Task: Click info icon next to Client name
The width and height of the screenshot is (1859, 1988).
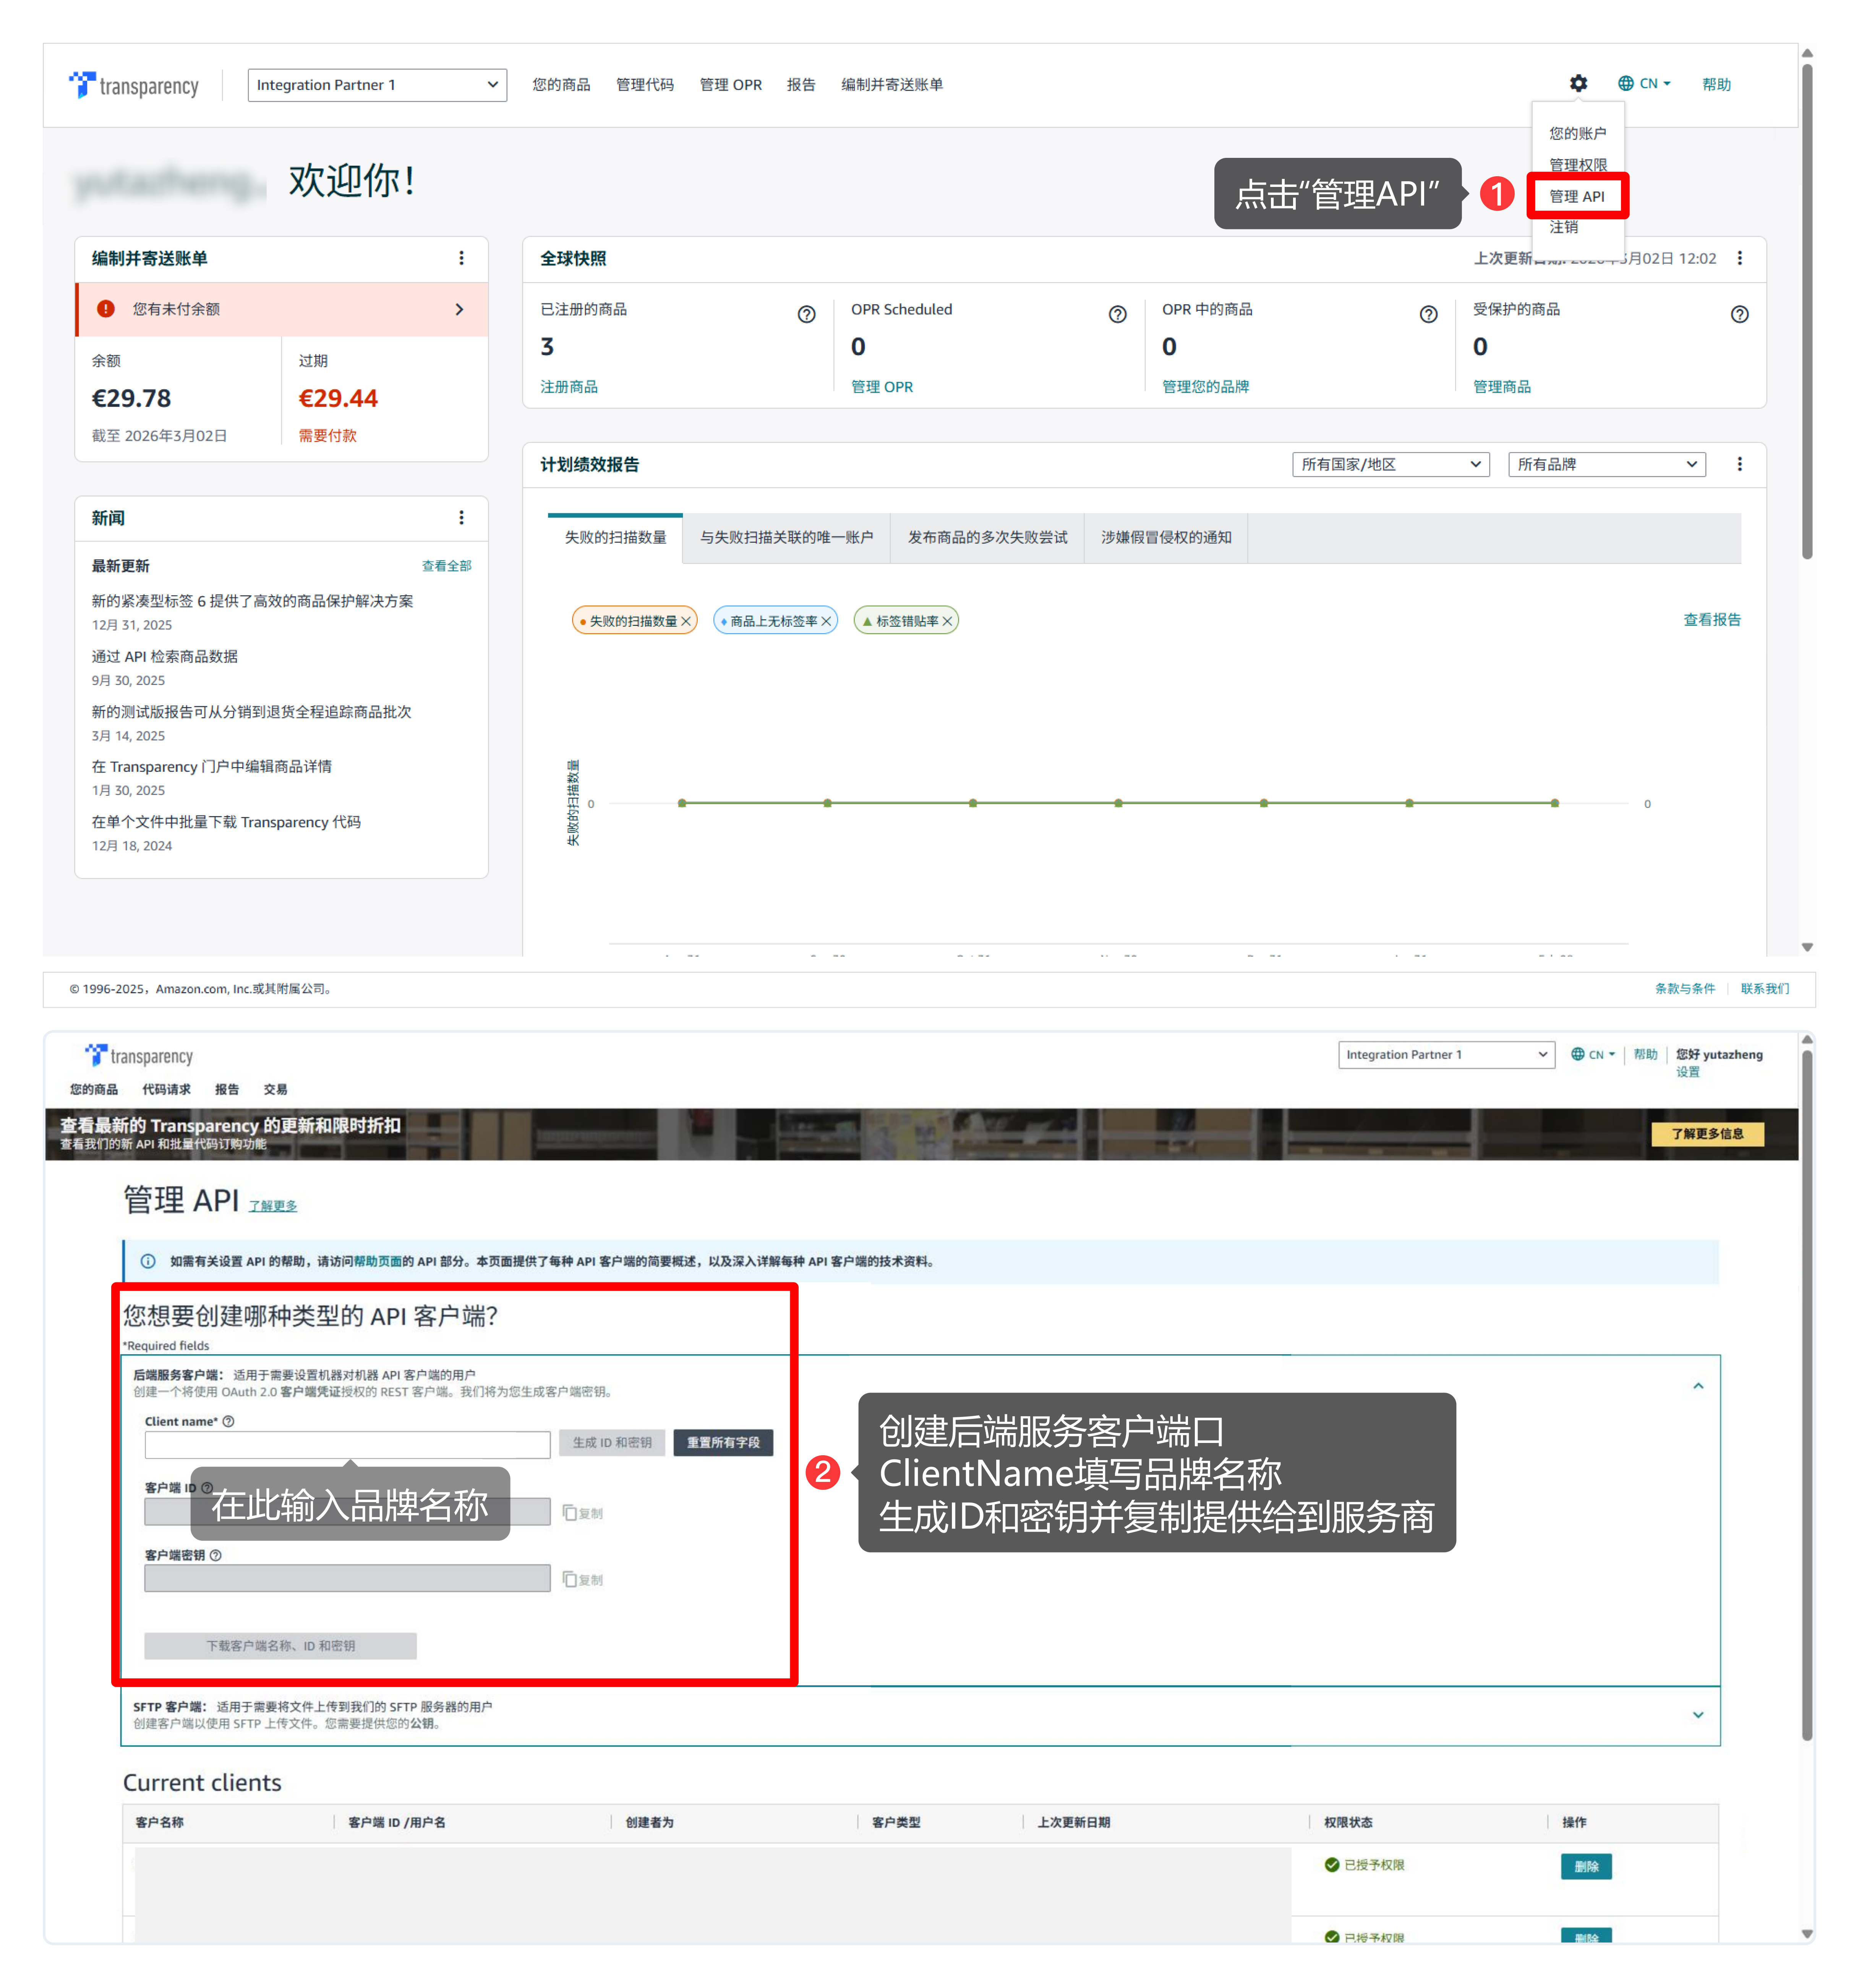Action: tap(228, 1421)
